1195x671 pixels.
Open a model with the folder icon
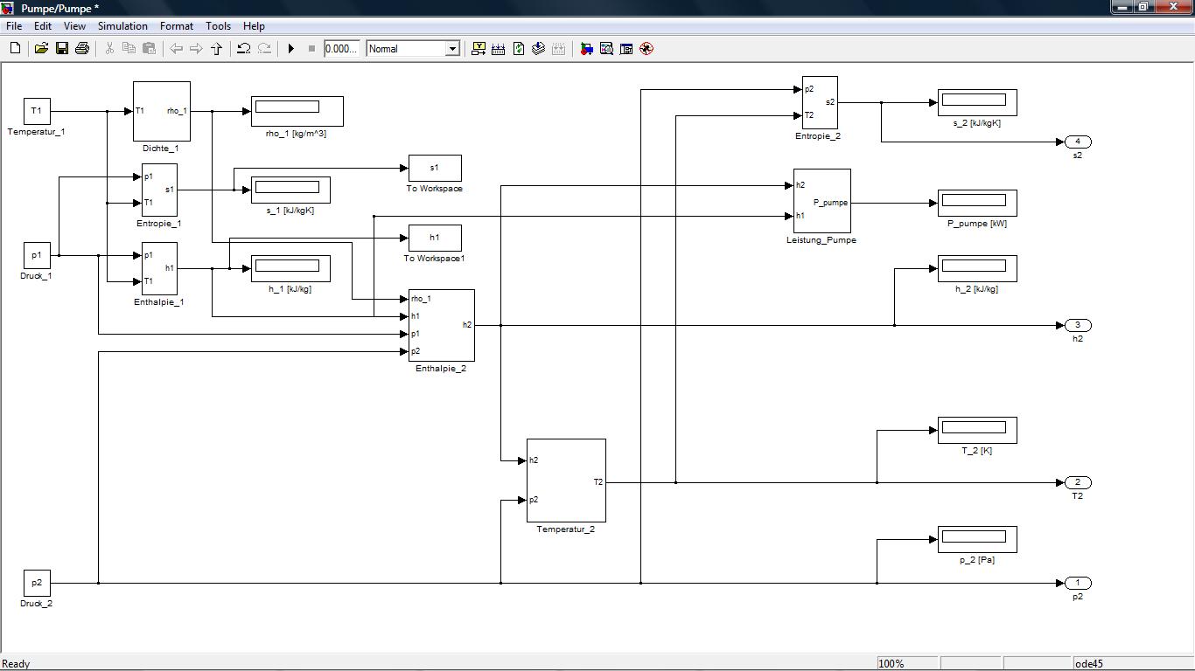pos(41,49)
